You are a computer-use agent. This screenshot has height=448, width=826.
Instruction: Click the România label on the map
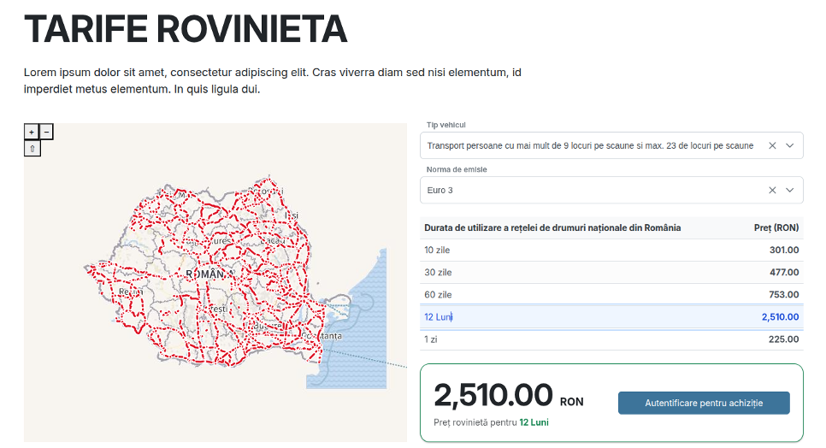(x=210, y=274)
